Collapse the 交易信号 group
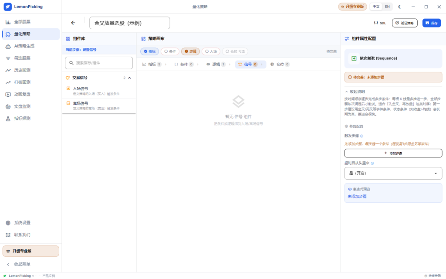Viewport: 446px width, 279px height. click(x=129, y=78)
